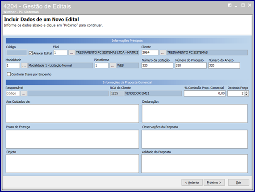Open the Cliente lookup ellipsis button
This screenshot has width=255, height=192.
click(x=163, y=53)
